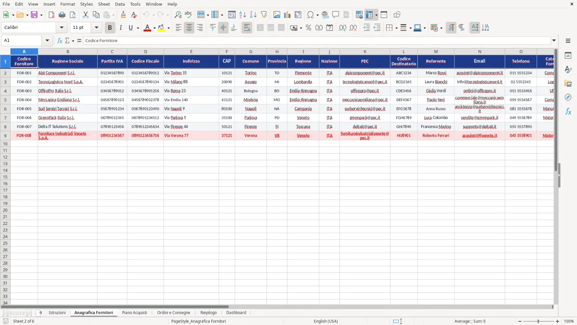Image resolution: width=577 pixels, height=325 pixels.
Task: Open the Data menu
Action: (x=120, y=4)
